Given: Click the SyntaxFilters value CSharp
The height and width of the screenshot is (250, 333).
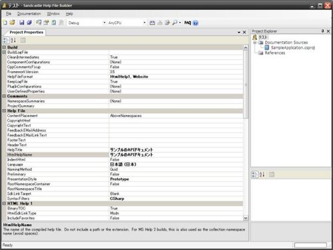Looking at the screenshot, I should tap(117, 199).
